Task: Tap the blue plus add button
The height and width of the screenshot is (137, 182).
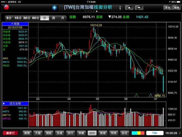Action: click(54, 8)
